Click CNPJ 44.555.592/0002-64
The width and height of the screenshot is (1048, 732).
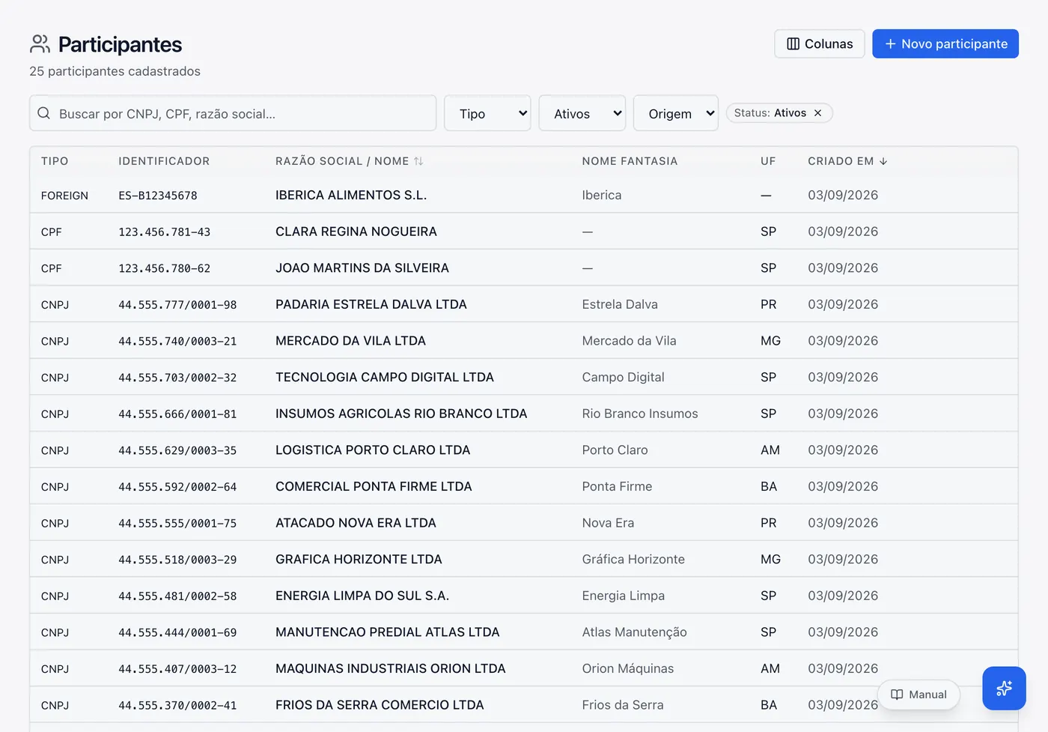tap(177, 487)
